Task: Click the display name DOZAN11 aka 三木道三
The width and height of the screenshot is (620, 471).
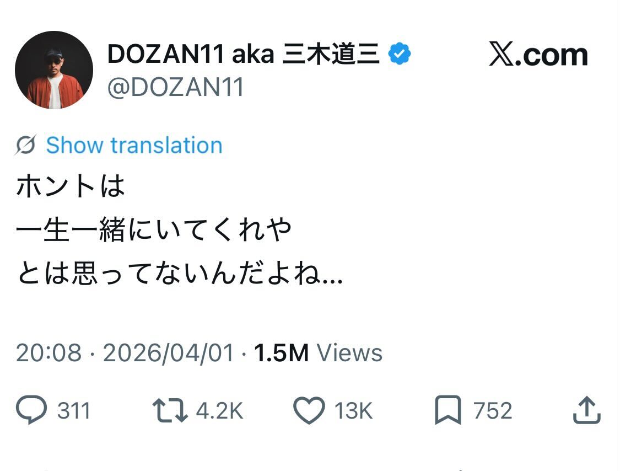Action: (243, 54)
